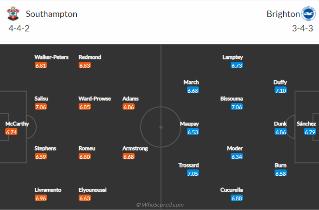Select player Maupay on the pitch
Image resolution: width=319 pixels, height=210 pixels.
pyautogui.click(x=189, y=124)
